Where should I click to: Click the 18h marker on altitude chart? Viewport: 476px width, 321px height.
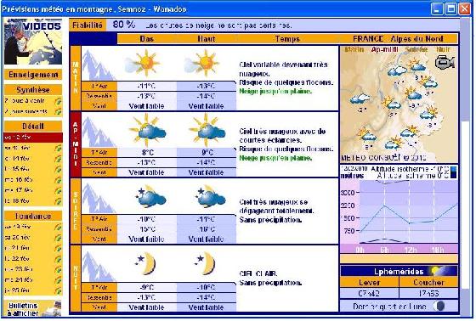pyautogui.click(x=438, y=250)
